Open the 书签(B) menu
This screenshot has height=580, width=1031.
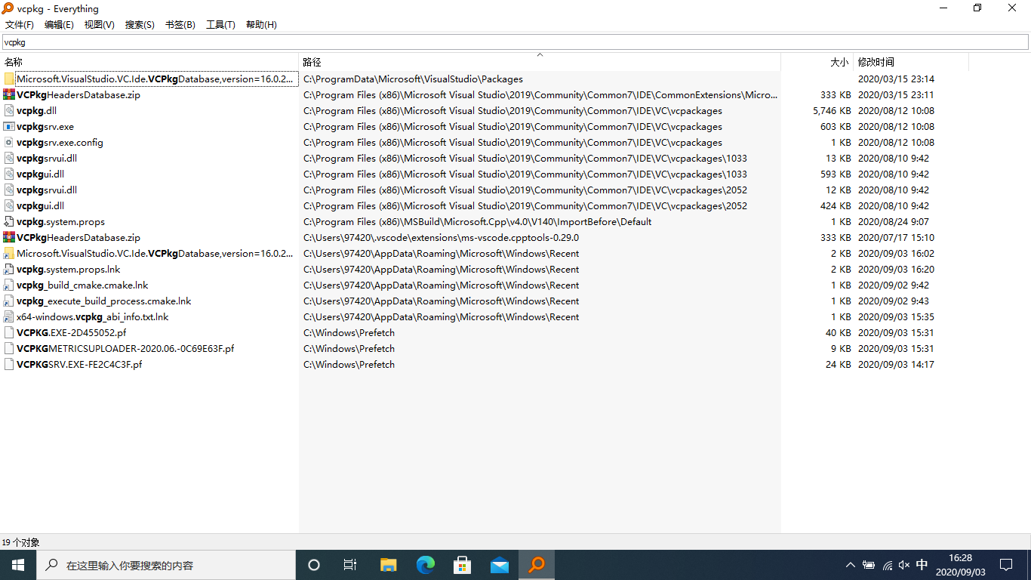point(180,25)
